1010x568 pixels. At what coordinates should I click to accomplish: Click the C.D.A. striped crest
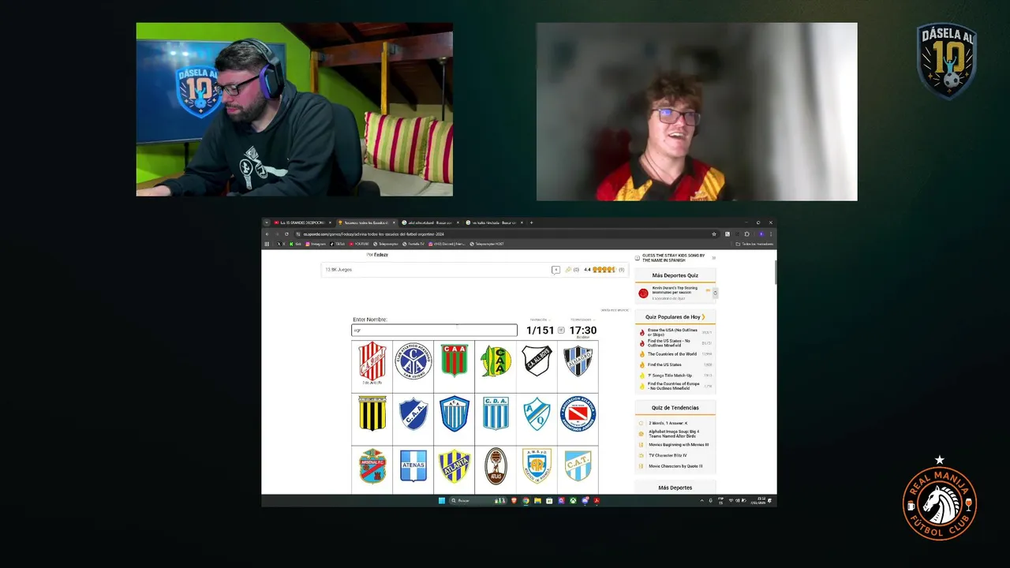(496, 413)
